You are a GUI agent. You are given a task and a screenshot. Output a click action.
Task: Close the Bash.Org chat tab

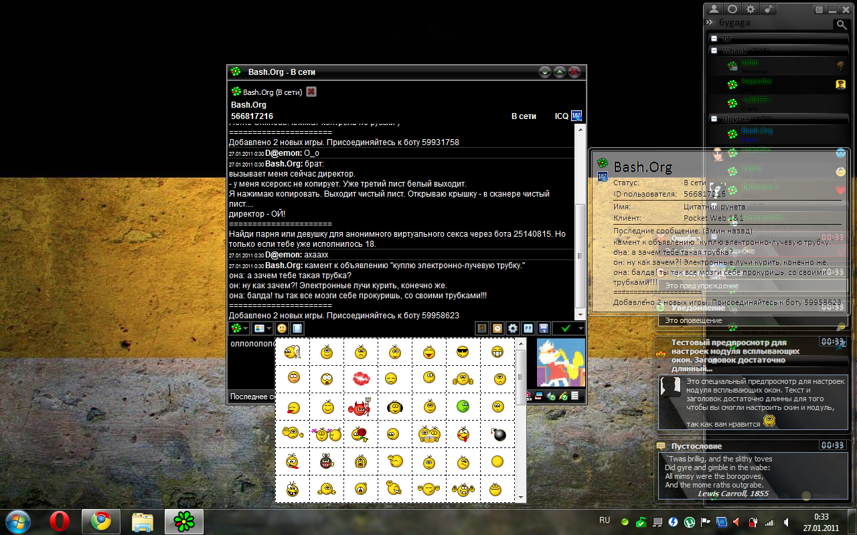311,92
